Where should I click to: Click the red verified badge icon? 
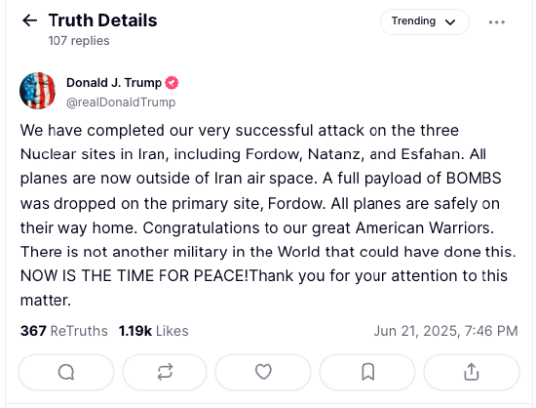[172, 83]
